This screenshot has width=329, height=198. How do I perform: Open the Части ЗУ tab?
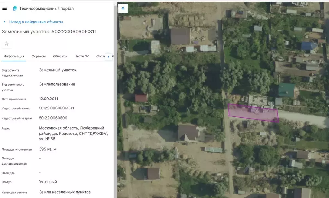[x=82, y=56]
